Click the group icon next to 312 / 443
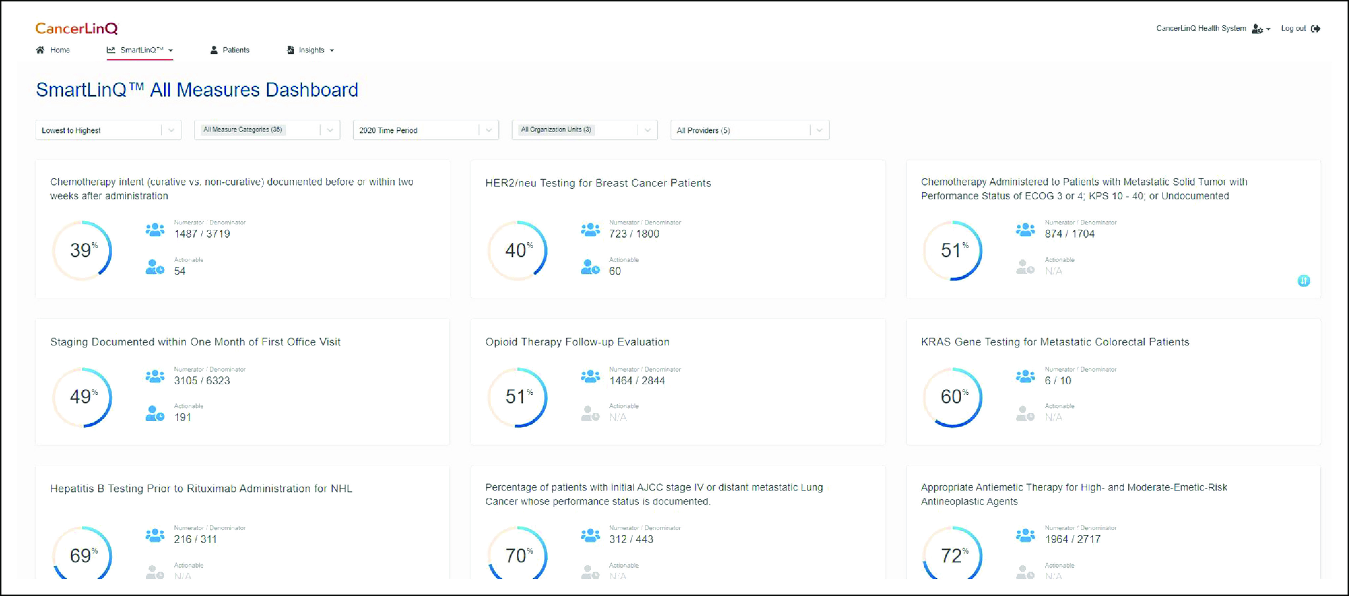Image resolution: width=1349 pixels, height=596 pixels. point(590,535)
